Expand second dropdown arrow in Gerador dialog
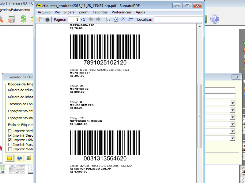 click(232, 110)
